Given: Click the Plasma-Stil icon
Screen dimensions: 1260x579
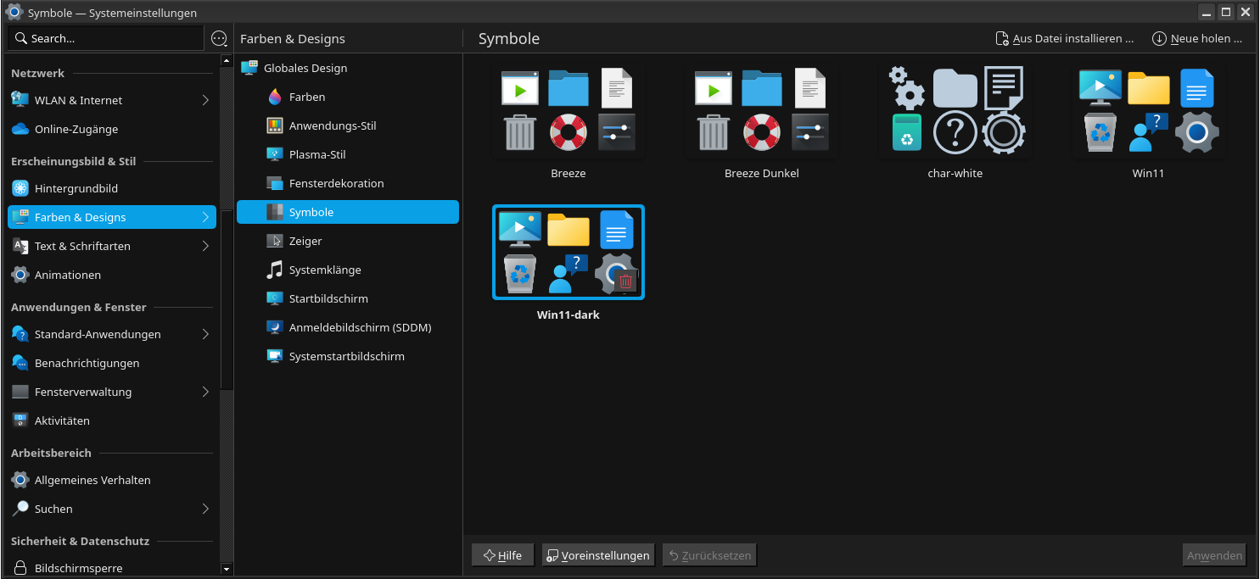Looking at the screenshot, I should 275,154.
